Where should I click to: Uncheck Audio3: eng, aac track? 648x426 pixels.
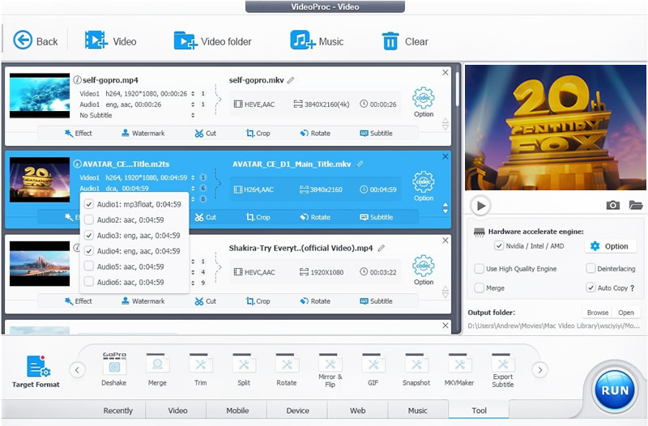[89, 236]
